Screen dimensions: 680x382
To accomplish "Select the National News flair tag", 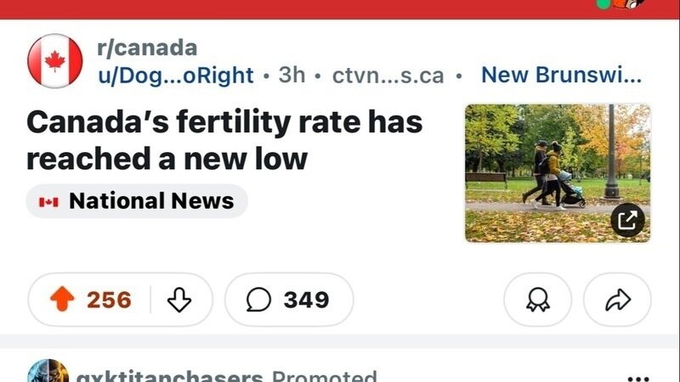I will point(138,201).
